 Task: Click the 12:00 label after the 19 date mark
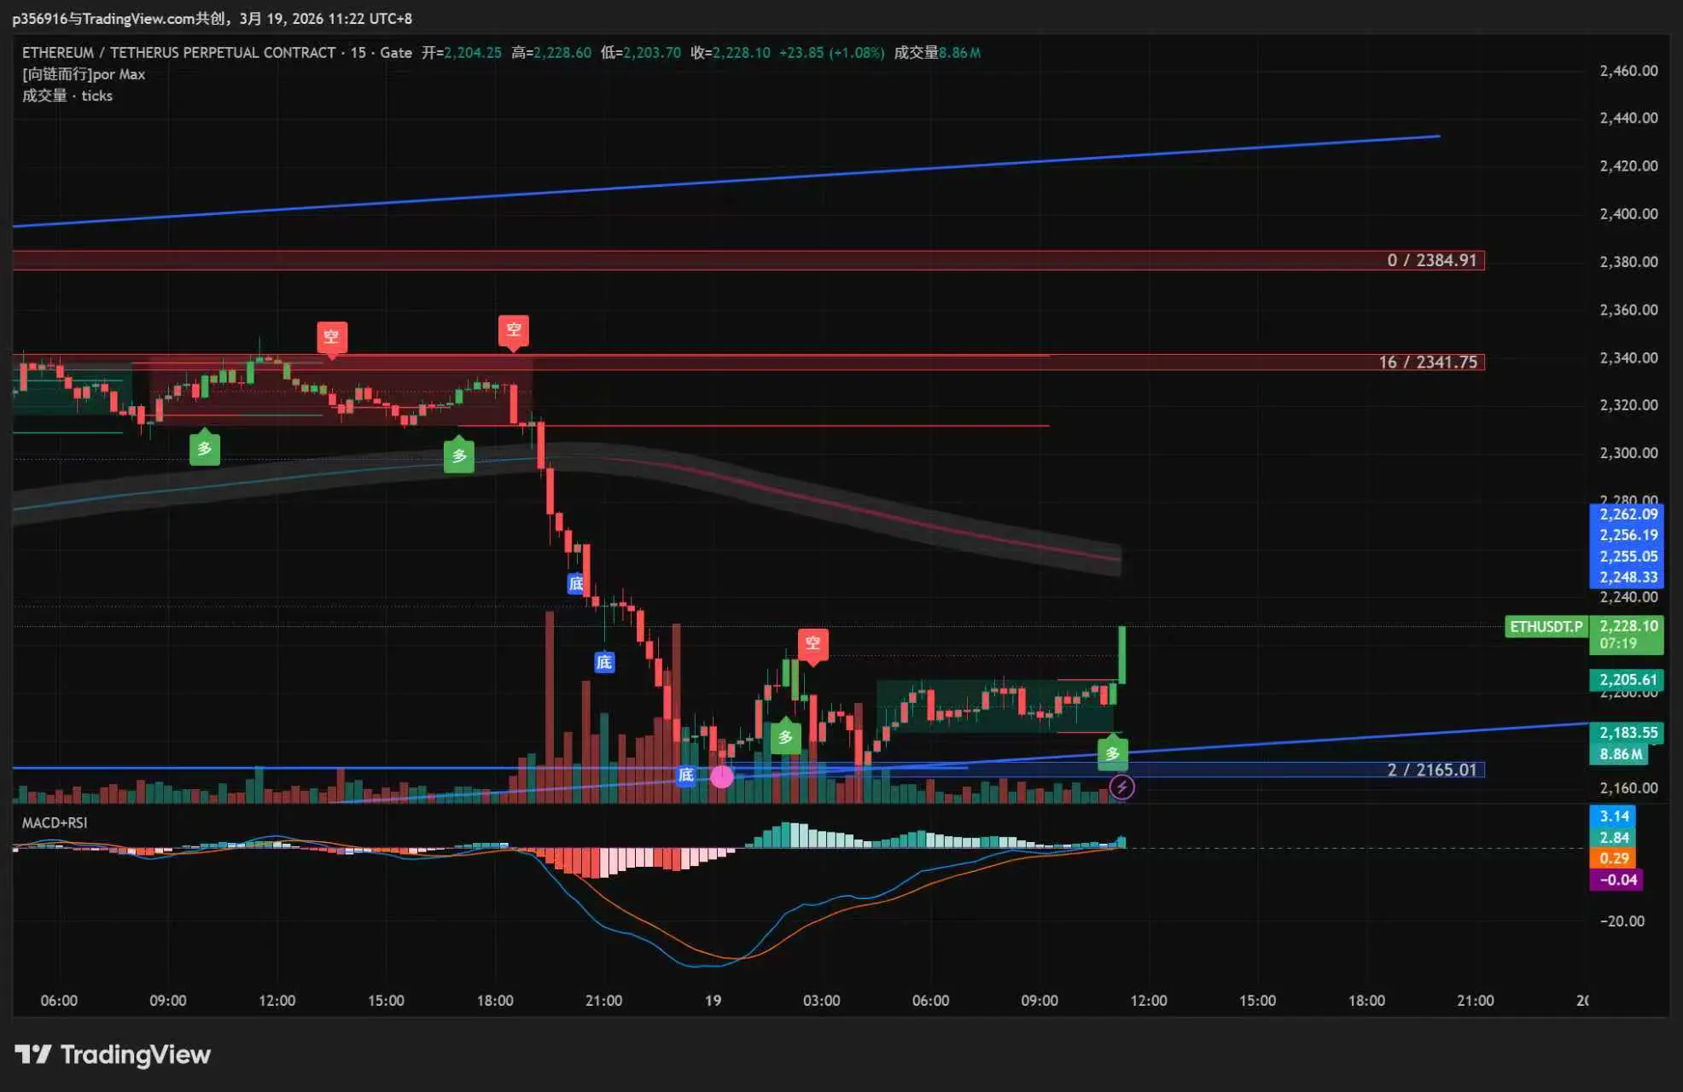point(1148,1000)
